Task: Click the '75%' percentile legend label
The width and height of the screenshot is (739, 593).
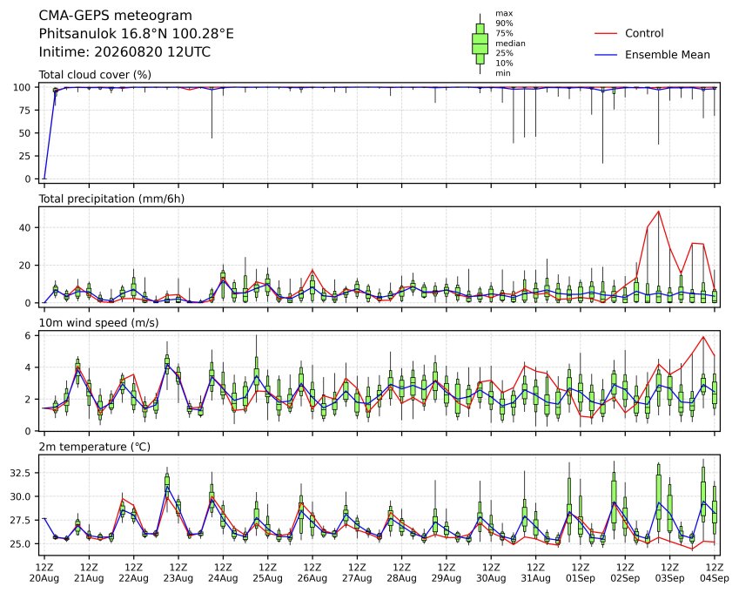Action: point(504,33)
